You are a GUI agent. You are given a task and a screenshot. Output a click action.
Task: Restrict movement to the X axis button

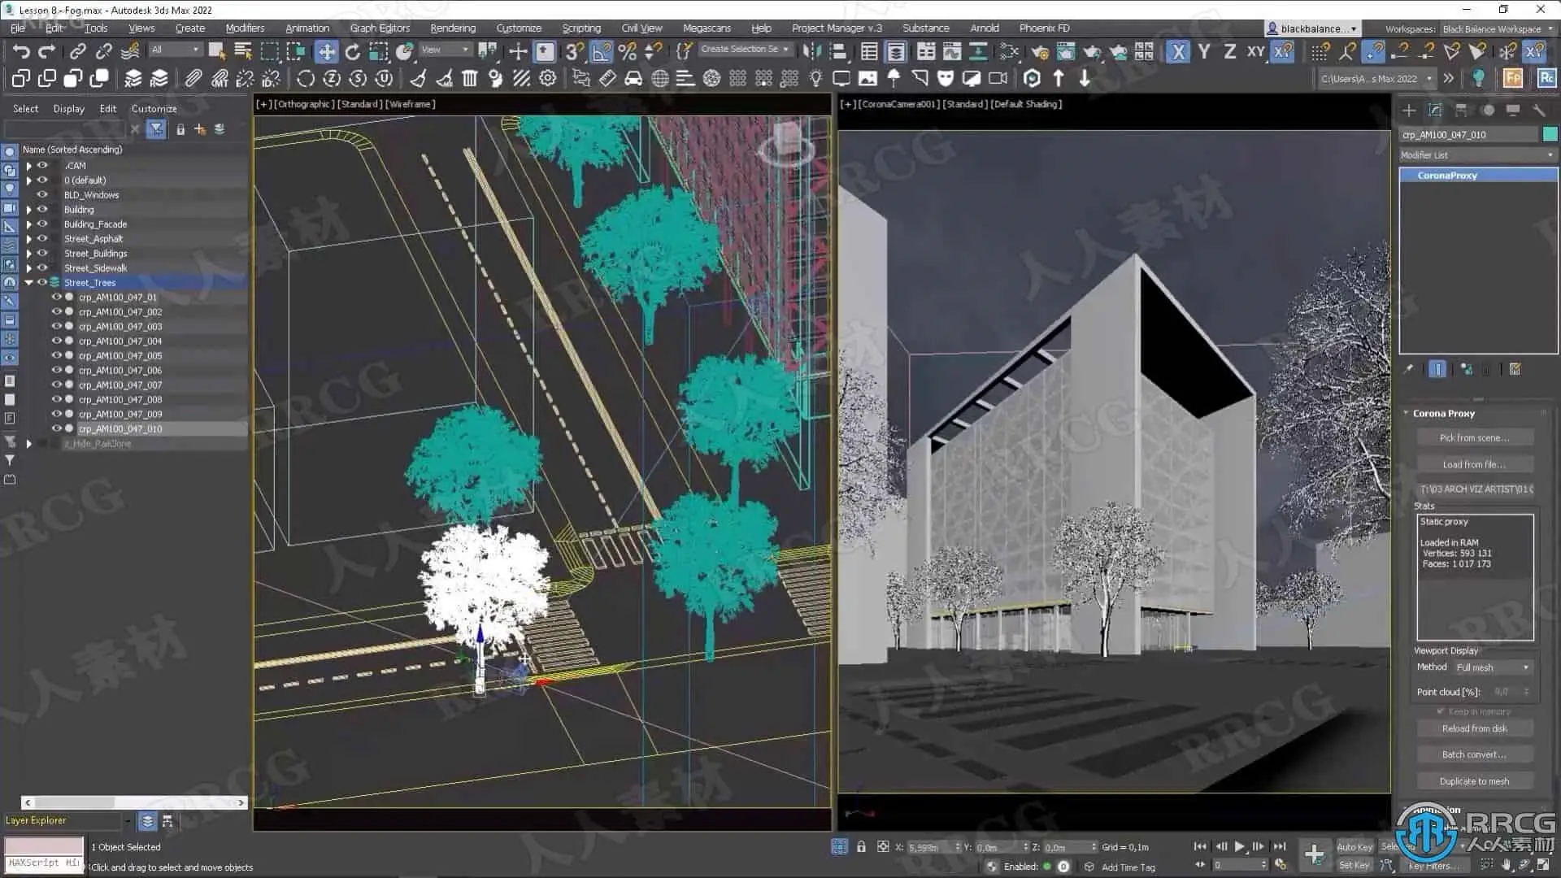tap(1177, 52)
